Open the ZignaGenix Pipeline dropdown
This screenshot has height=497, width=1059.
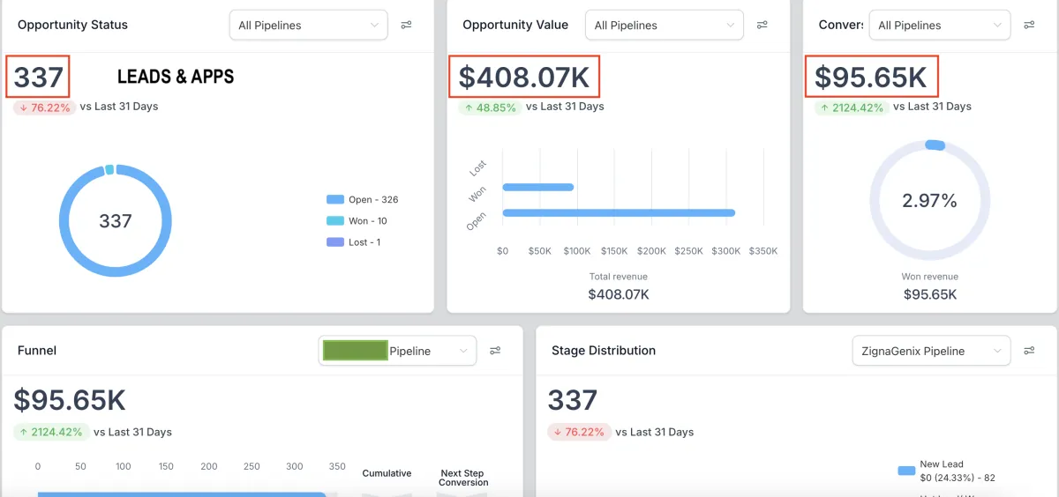pyautogui.click(x=931, y=351)
